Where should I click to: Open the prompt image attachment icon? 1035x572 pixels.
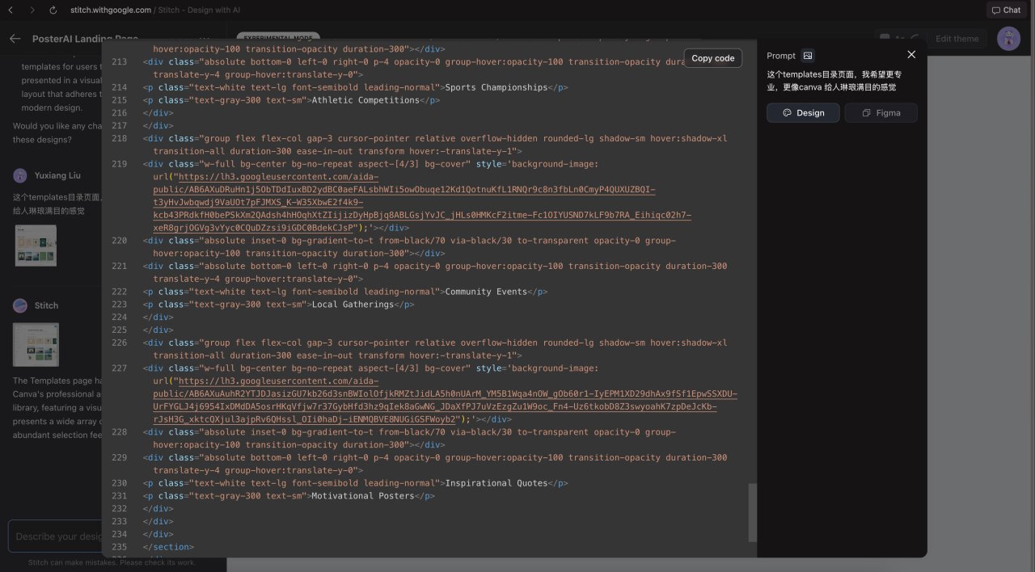(x=807, y=56)
